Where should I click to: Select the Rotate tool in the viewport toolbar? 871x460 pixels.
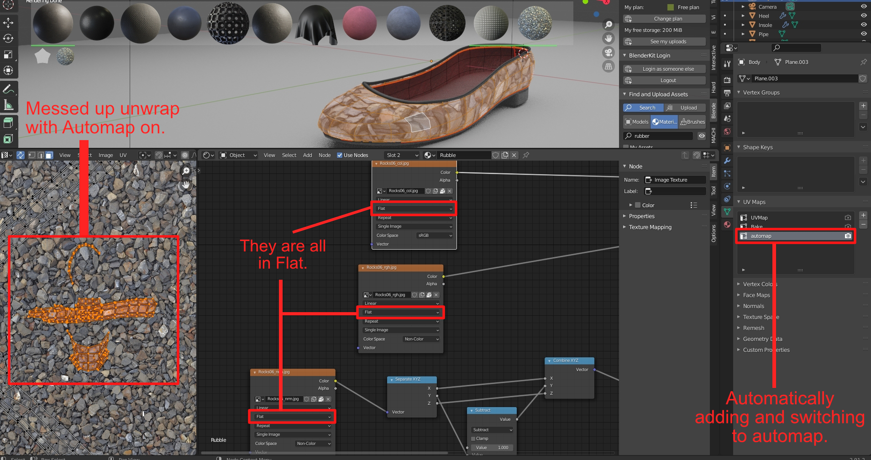[8, 38]
